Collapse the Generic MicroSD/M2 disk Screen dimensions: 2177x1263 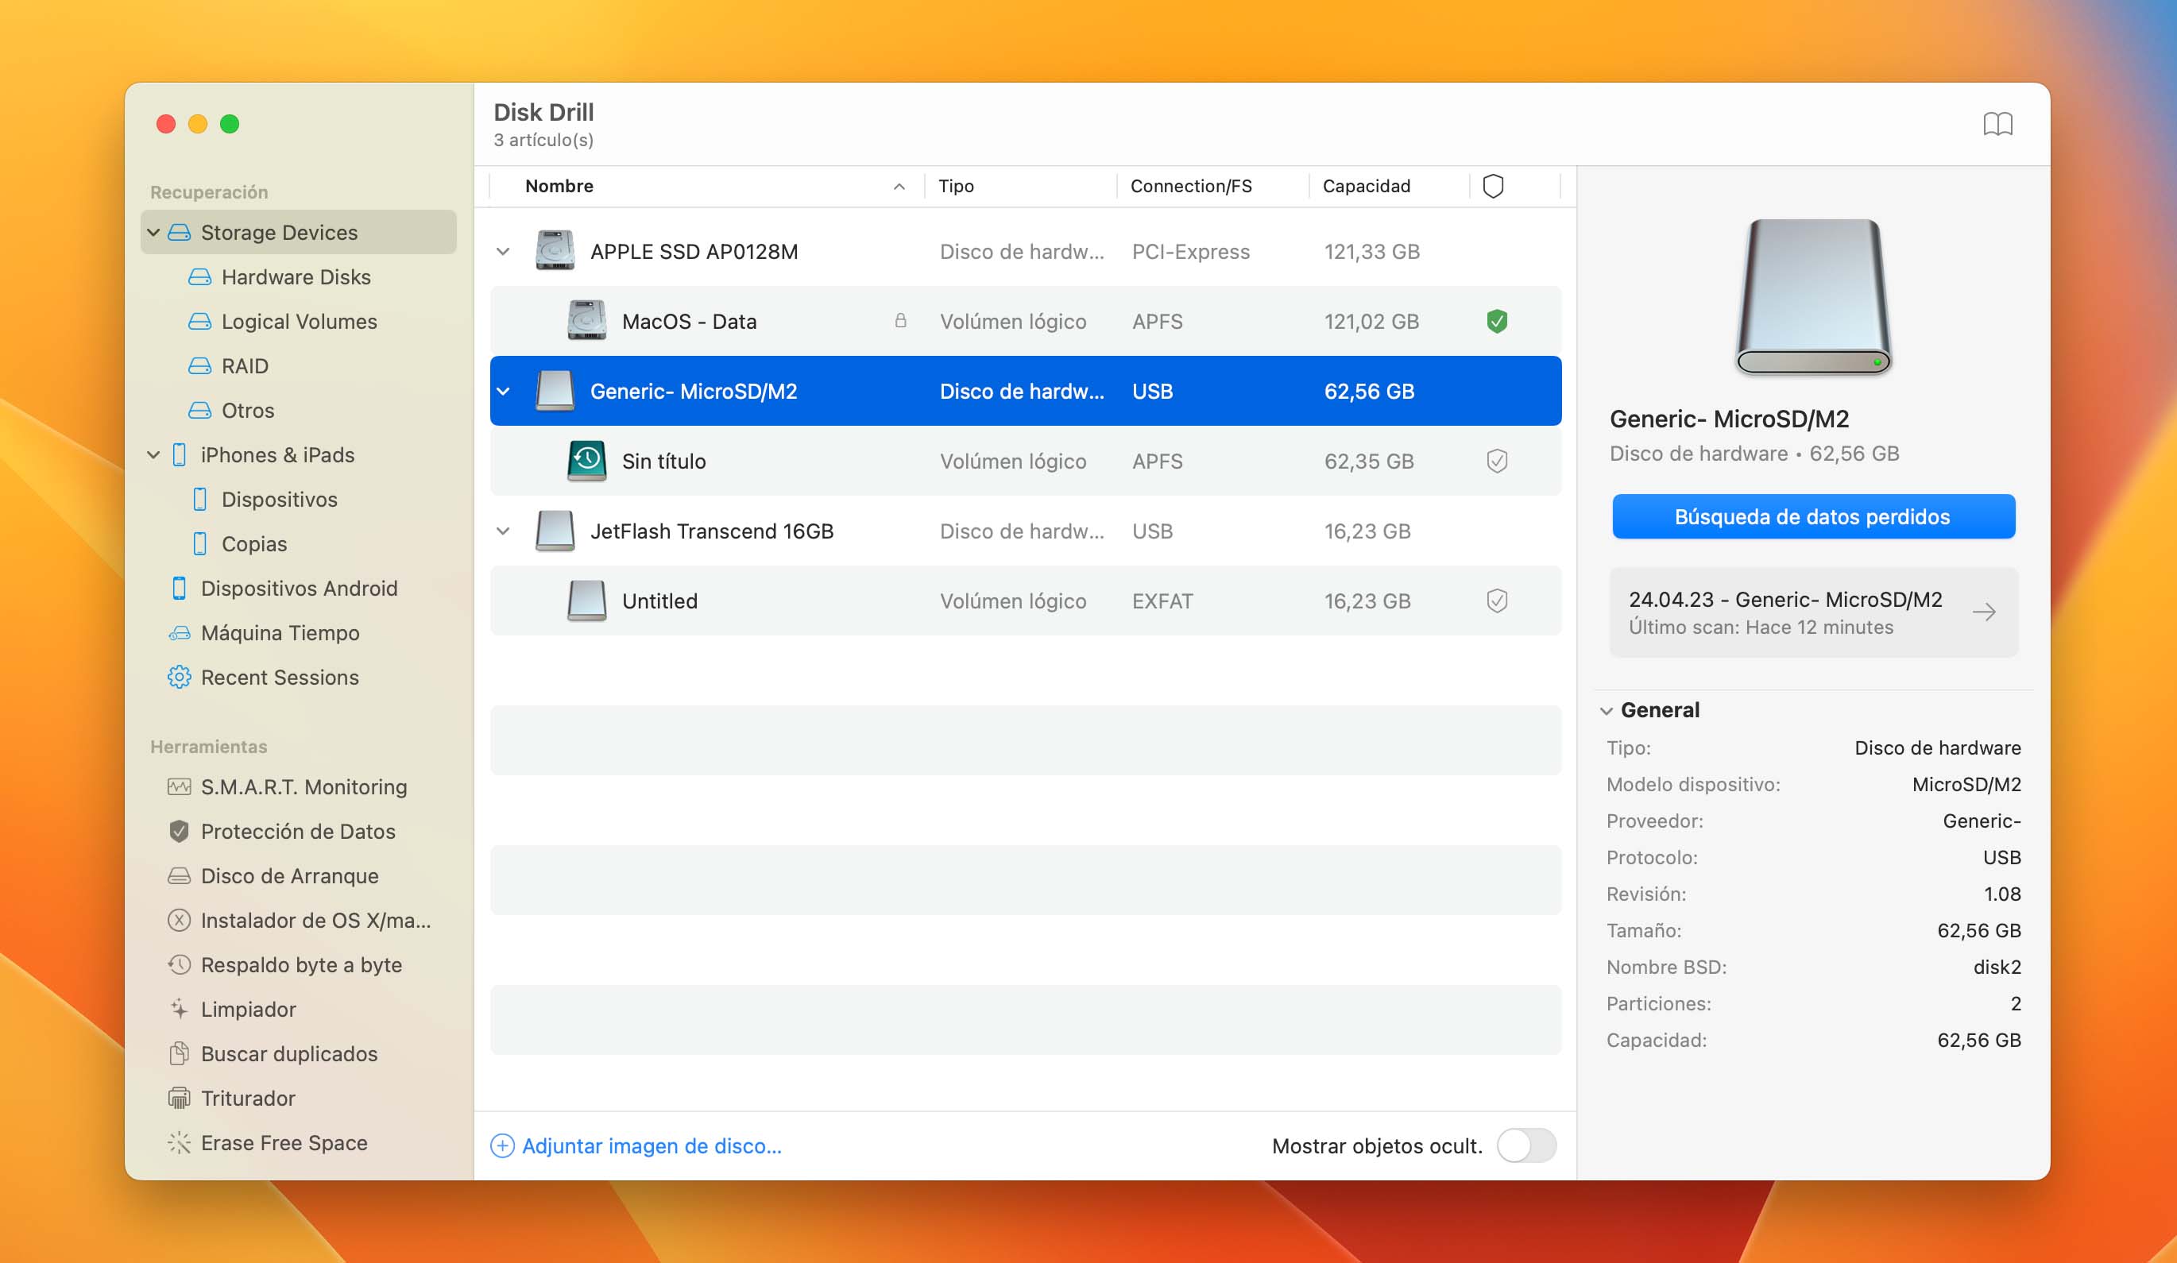(504, 391)
